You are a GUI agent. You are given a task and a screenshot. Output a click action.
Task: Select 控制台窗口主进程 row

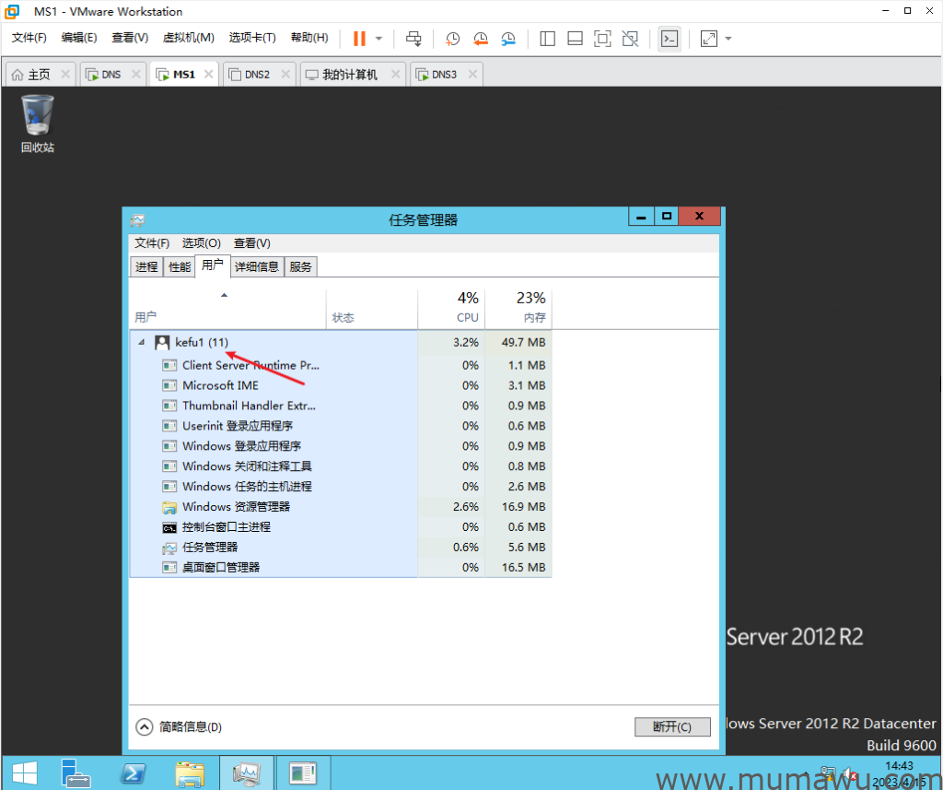pyautogui.click(x=341, y=527)
